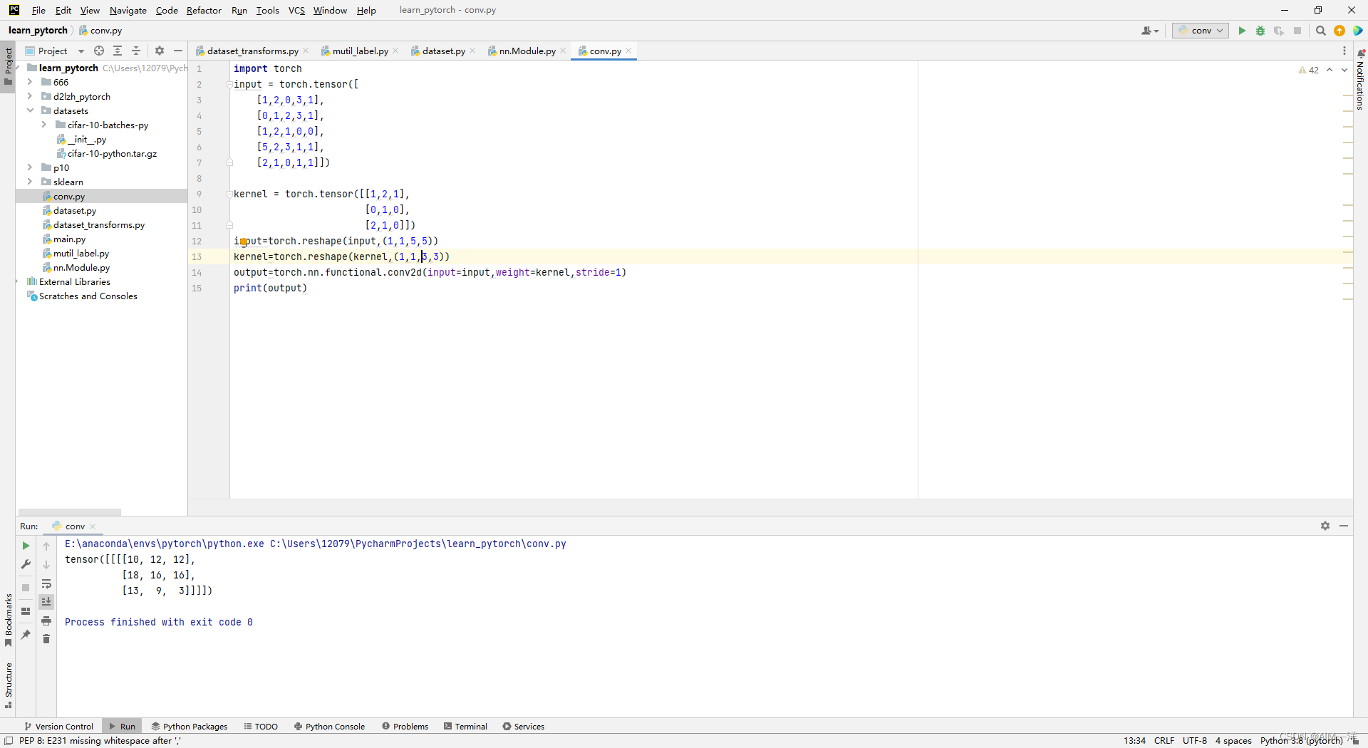This screenshot has height=748, width=1368.
Task: Open Run panel settings gear
Action: click(1325, 526)
